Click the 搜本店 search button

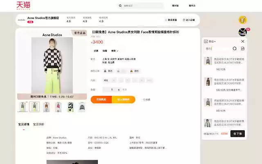(x=192, y=6)
